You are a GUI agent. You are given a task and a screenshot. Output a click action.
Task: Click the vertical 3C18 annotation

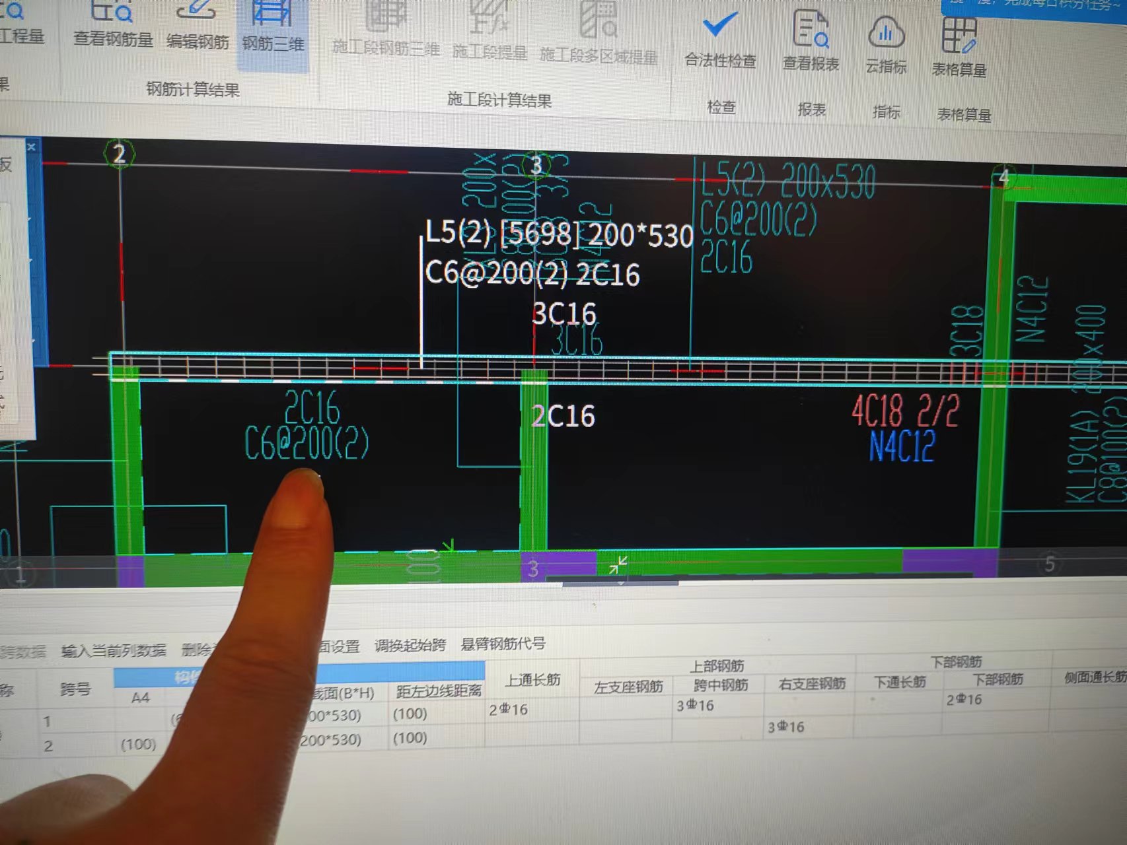pos(968,331)
